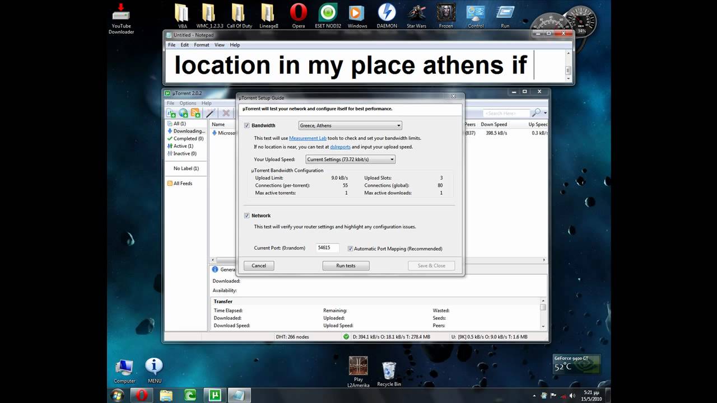
Task: Open the File menu in uTorrent
Action: tap(170, 103)
